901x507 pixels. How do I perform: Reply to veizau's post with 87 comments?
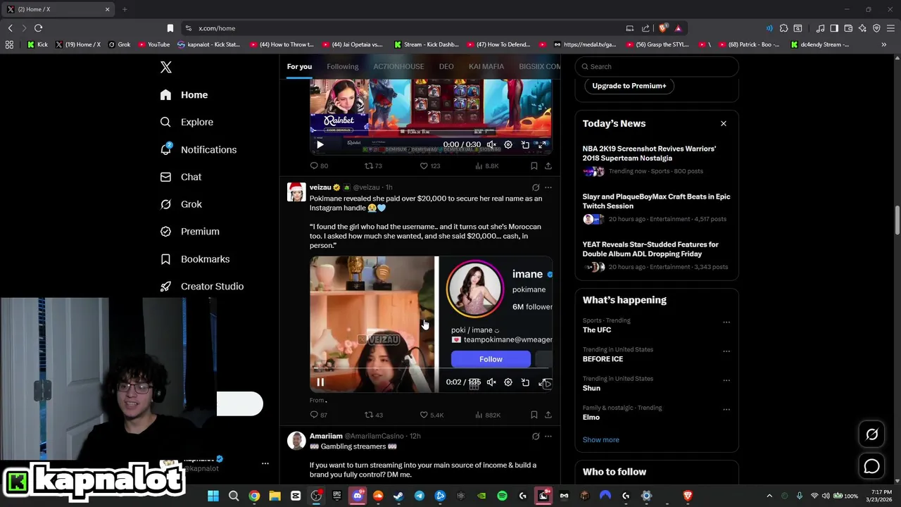click(319, 415)
